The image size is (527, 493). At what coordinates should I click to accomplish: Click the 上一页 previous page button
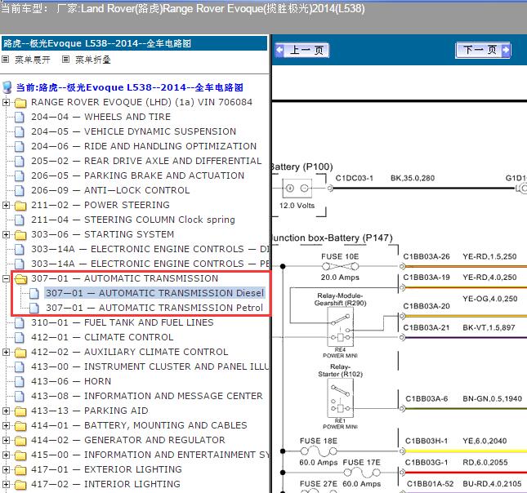click(x=301, y=51)
